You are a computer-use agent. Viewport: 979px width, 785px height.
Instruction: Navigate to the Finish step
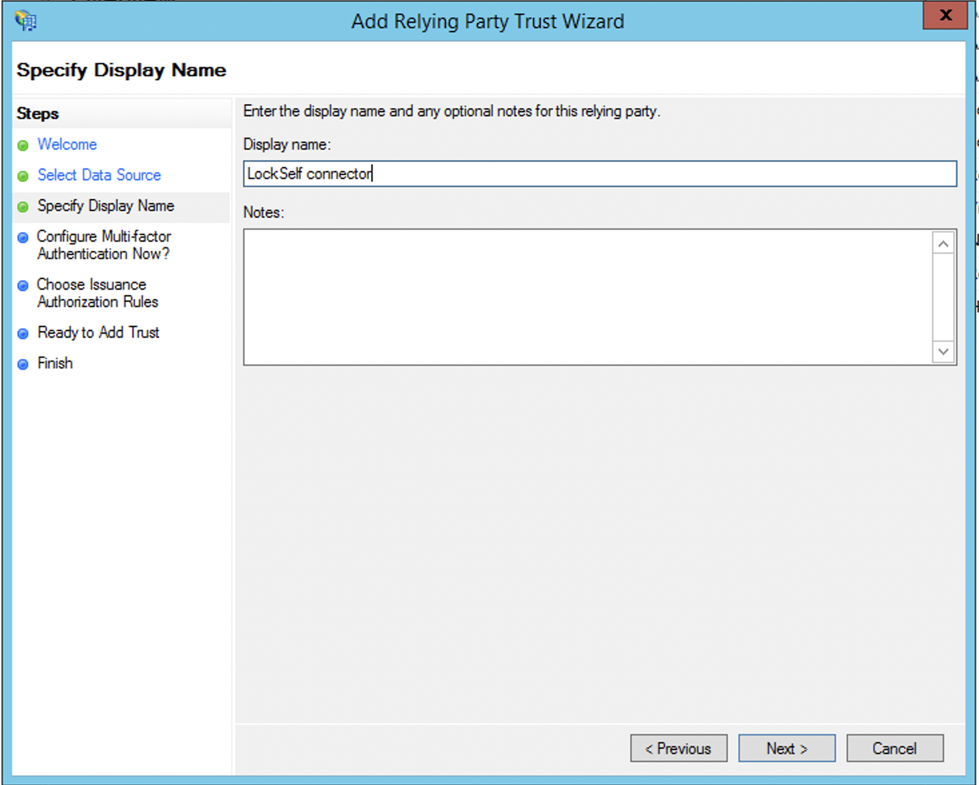55,363
